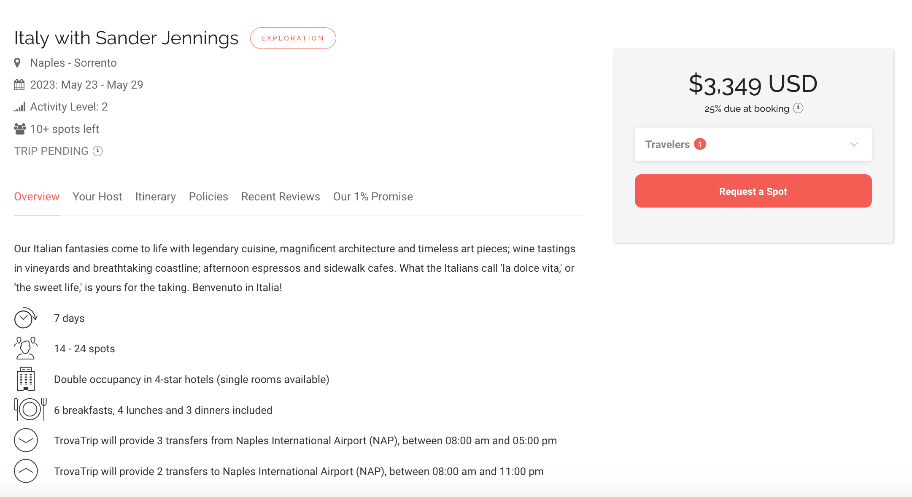Screen dimensions: 912x497
Task: Click the location pin icon beside Naples - Sorrento
Action: [17, 63]
